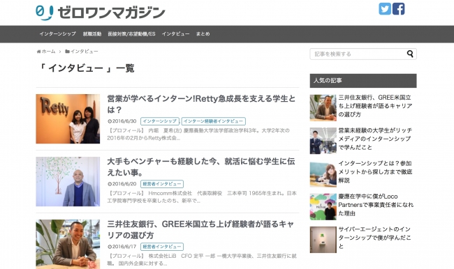Open sidebar thumbnail of Loco Partners article

tap(323, 207)
